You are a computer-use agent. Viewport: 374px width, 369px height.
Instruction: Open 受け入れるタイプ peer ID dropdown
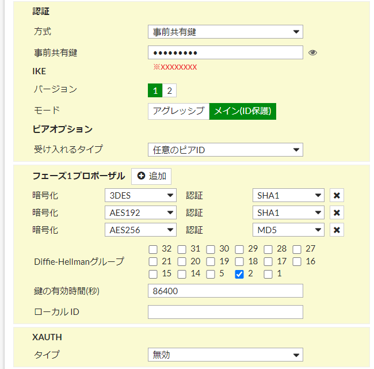[x=226, y=150]
